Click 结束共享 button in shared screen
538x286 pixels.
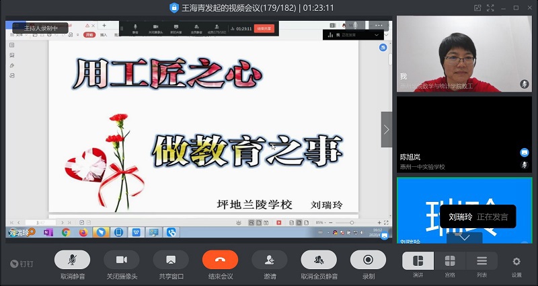point(264,29)
